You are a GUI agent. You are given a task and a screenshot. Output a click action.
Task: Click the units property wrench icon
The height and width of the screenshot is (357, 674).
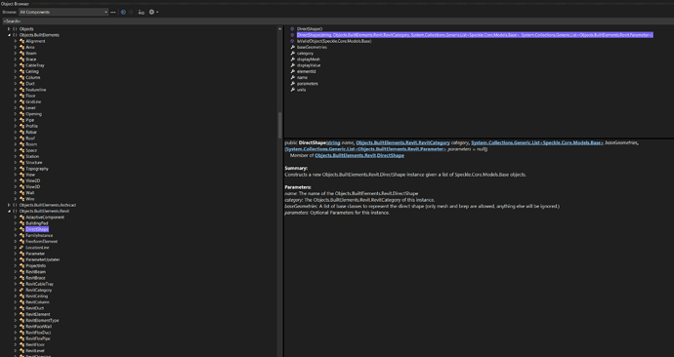293,90
